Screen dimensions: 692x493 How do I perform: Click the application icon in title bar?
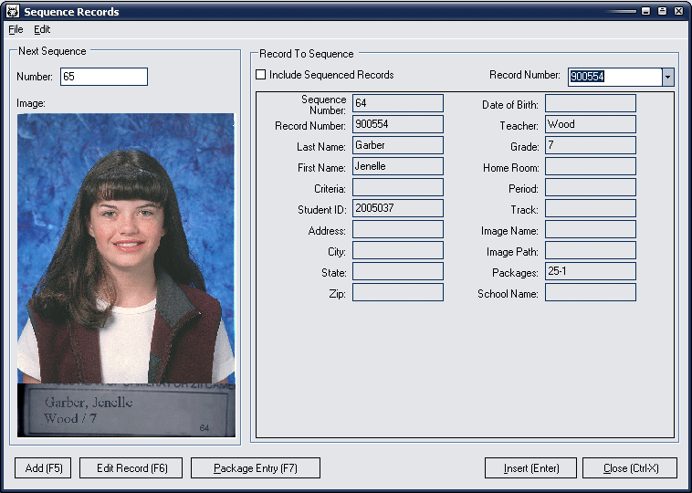point(11,12)
